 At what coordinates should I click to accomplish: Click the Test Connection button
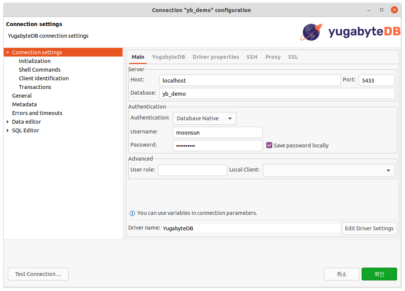click(38, 274)
